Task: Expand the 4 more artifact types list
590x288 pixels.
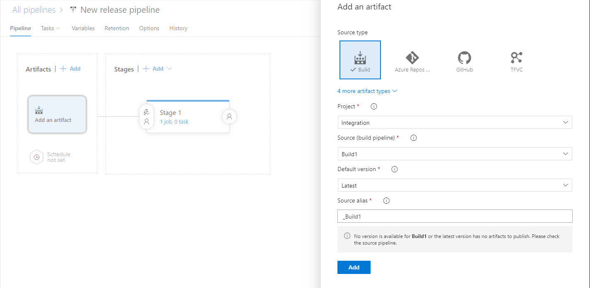Action: [x=367, y=91]
